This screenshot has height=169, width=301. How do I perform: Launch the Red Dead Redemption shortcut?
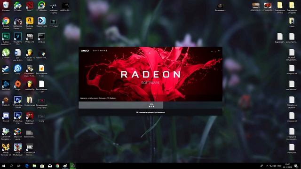click(30, 118)
